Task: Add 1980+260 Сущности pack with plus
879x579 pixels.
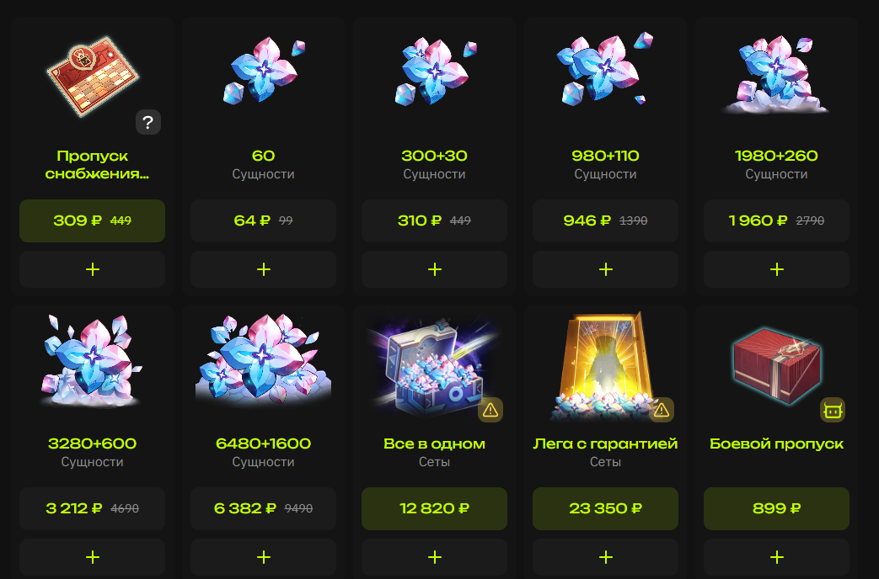Action: tap(776, 269)
